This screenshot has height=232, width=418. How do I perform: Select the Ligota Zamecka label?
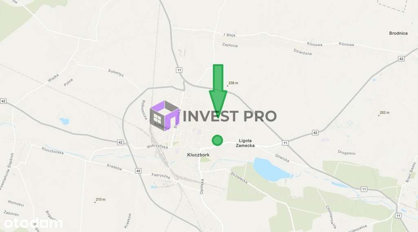(245, 143)
